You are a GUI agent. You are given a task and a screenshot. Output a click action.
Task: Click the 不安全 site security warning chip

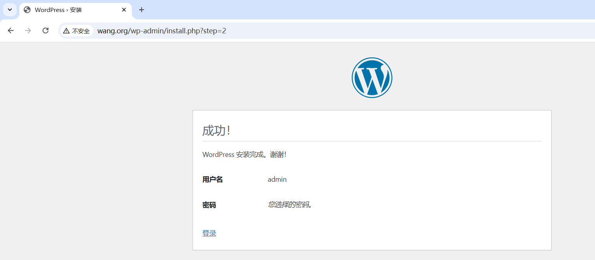point(77,31)
